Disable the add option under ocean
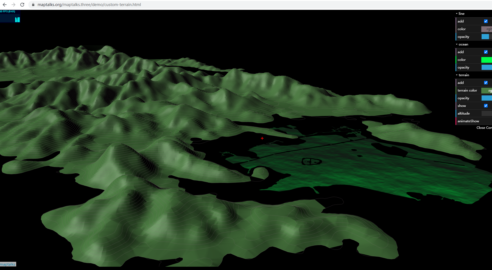 tap(486, 52)
